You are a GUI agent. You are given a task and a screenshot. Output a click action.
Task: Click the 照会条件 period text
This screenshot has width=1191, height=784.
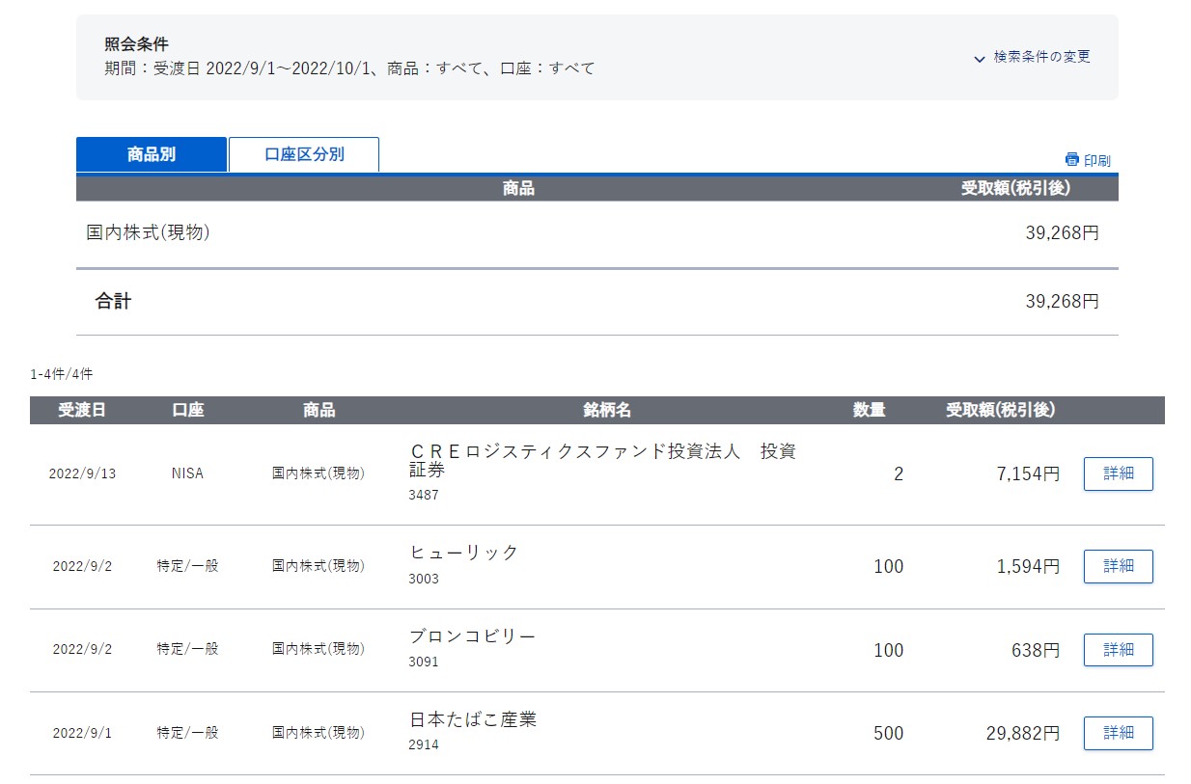(349, 68)
